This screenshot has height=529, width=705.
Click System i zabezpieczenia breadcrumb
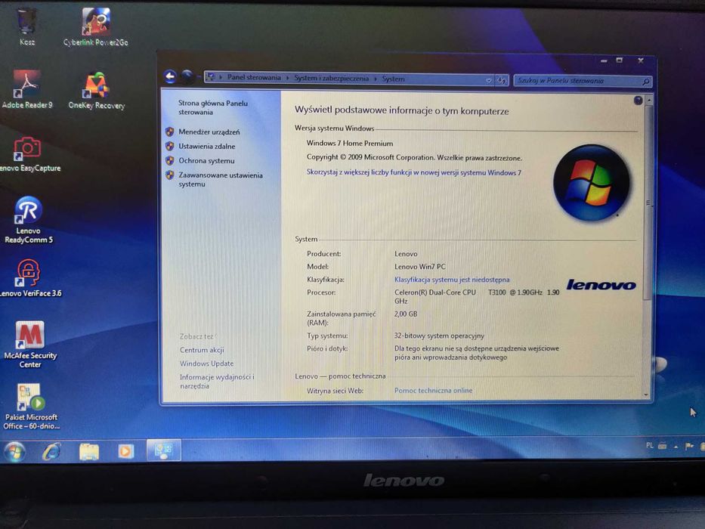click(x=332, y=79)
